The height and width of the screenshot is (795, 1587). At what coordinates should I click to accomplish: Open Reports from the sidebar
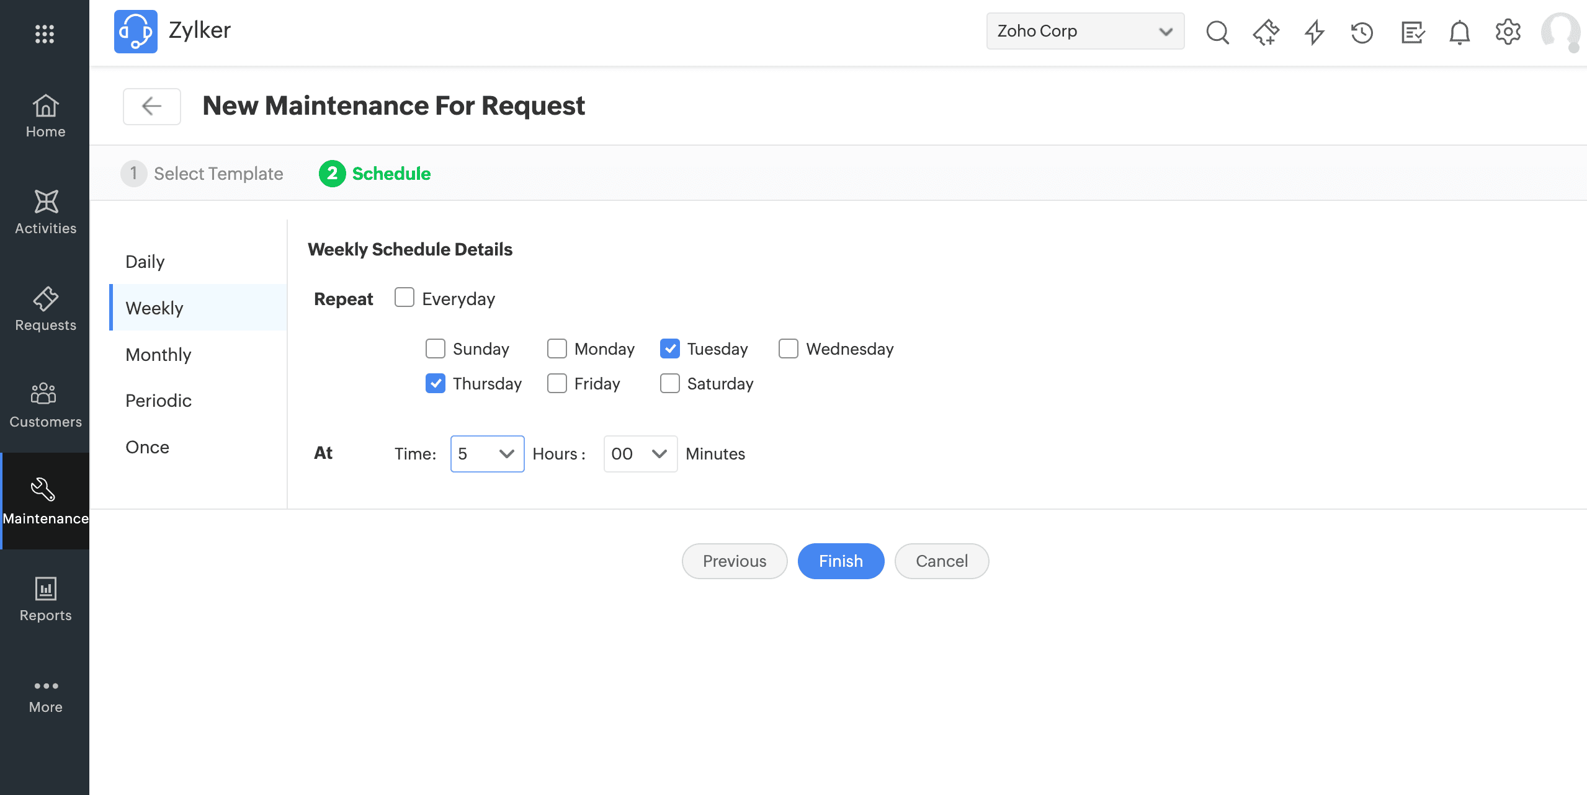45,599
